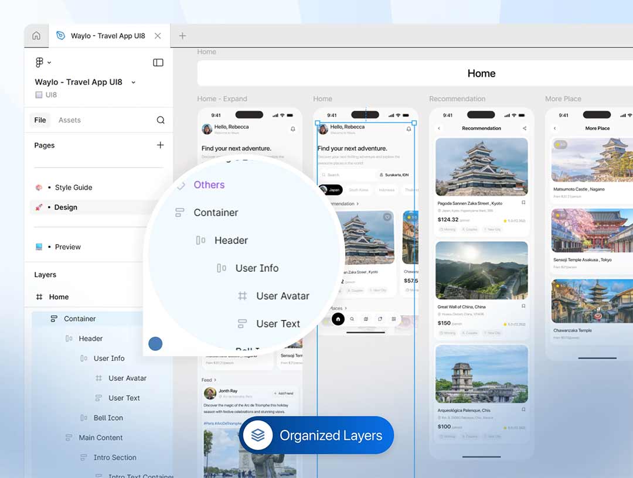Image resolution: width=633 pixels, height=478 pixels.
Task: Click the search icon in the File panel
Action: [x=161, y=120]
